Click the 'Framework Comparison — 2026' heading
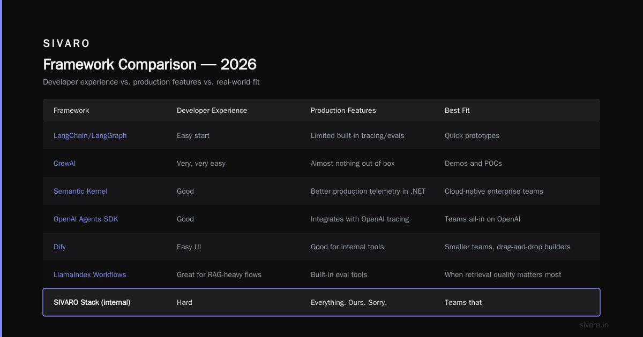Image resolution: width=643 pixels, height=337 pixels. (x=149, y=64)
